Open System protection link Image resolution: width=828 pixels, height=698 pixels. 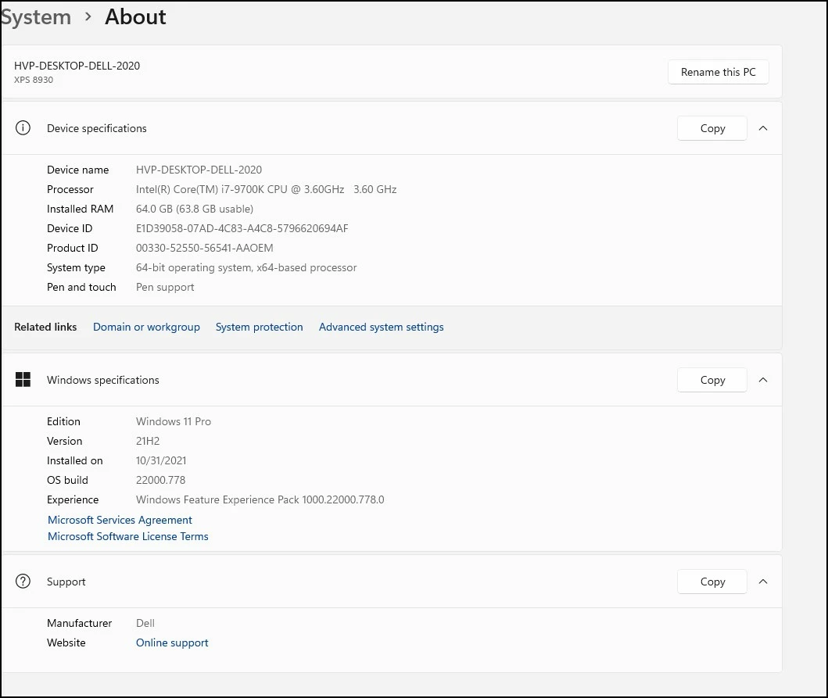pos(260,327)
